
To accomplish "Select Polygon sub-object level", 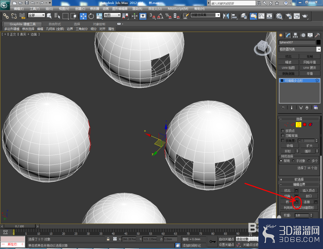I will click(305, 124).
